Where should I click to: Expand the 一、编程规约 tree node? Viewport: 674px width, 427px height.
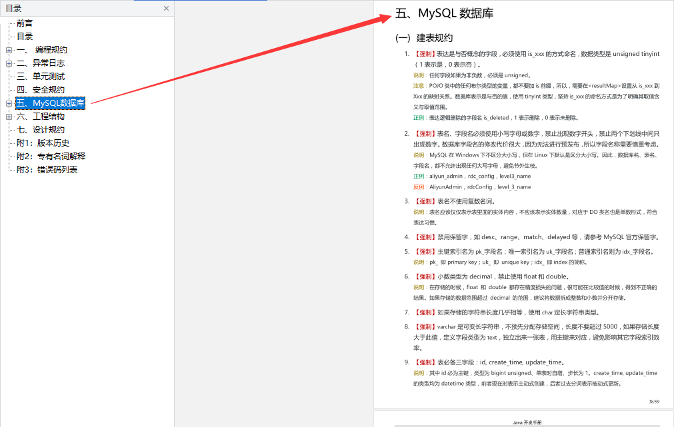[x=9, y=50]
